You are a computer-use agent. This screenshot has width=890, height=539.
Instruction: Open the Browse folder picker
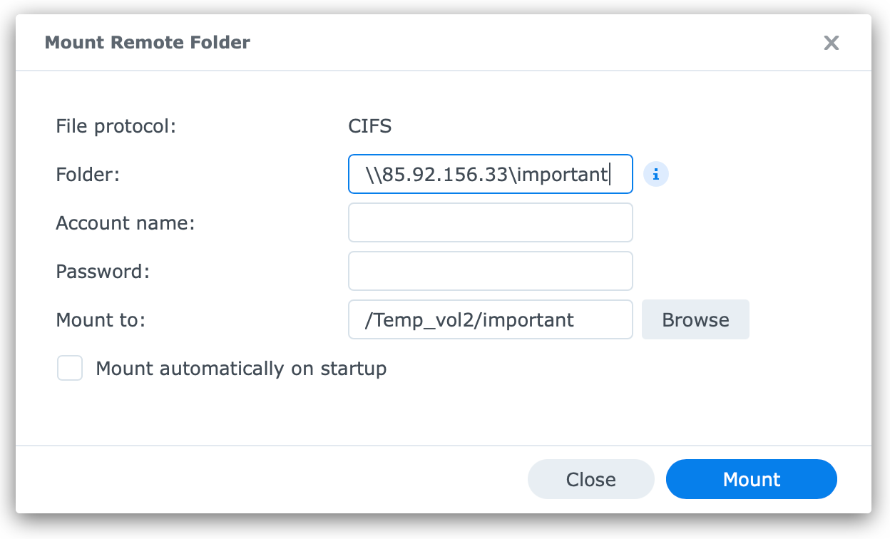[695, 319]
